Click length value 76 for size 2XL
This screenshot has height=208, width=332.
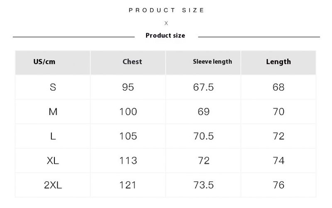coord(279,185)
